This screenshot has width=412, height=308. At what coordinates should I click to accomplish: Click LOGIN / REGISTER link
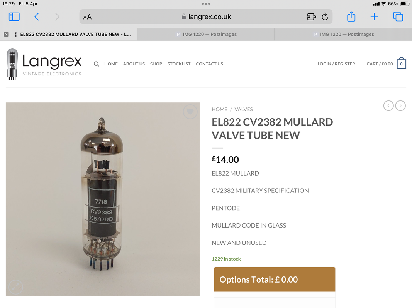336,64
